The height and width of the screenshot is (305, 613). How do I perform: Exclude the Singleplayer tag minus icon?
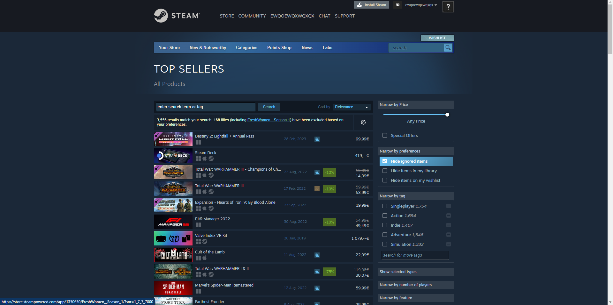pyautogui.click(x=448, y=206)
